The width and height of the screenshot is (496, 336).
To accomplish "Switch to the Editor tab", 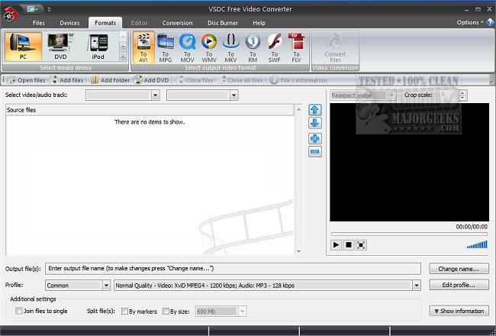I will pyautogui.click(x=139, y=23).
